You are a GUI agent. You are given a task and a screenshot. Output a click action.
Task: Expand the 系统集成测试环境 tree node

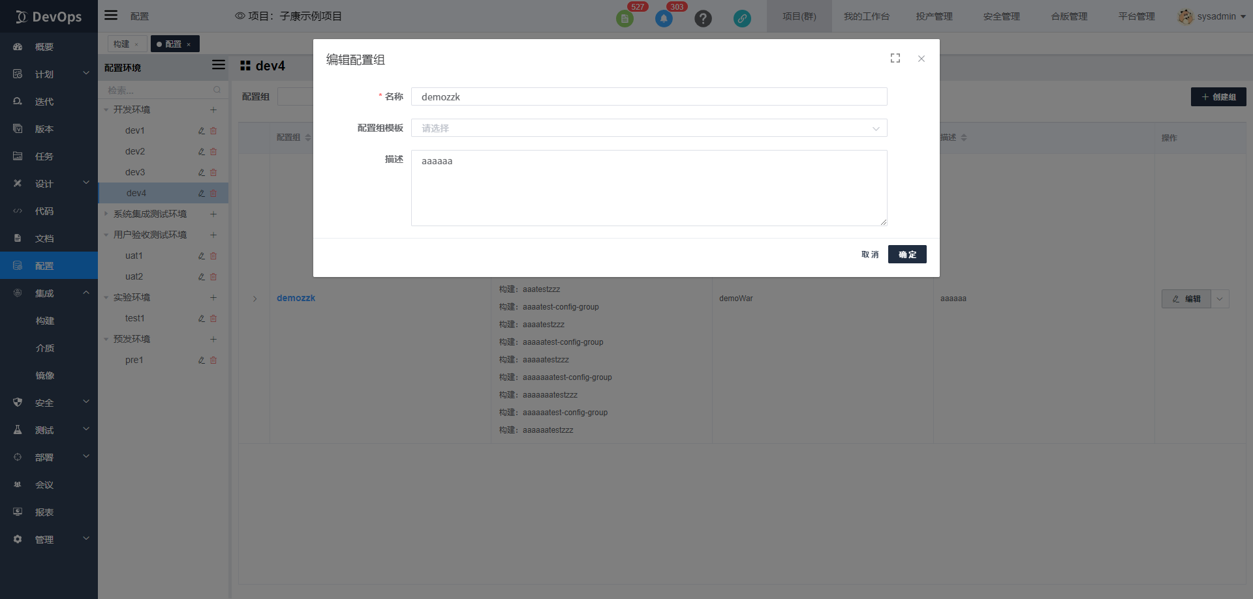(x=106, y=214)
